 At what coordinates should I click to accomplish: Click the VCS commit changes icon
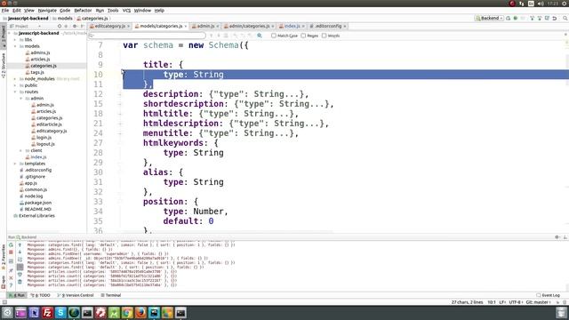coord(540,18)
